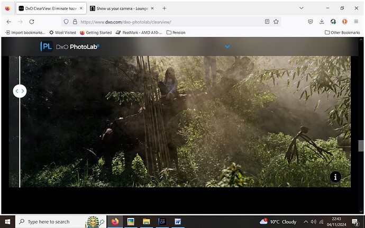365x228 pixels.
Task: Open the image info icon
Action: pos(335,177)
